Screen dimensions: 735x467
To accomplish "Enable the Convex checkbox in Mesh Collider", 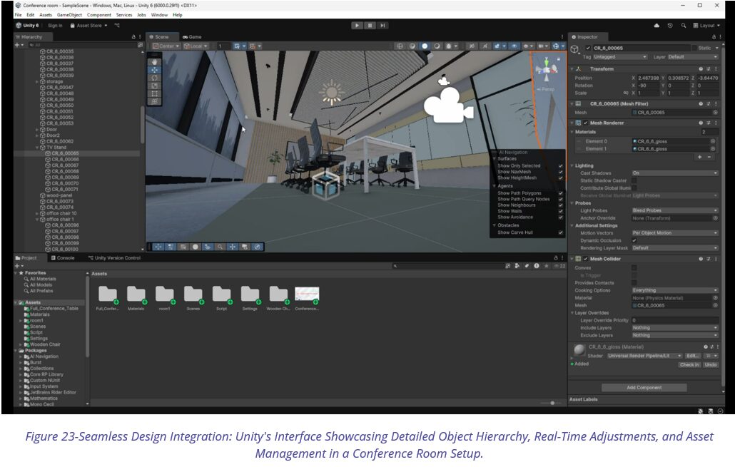I will click(634, 268).
